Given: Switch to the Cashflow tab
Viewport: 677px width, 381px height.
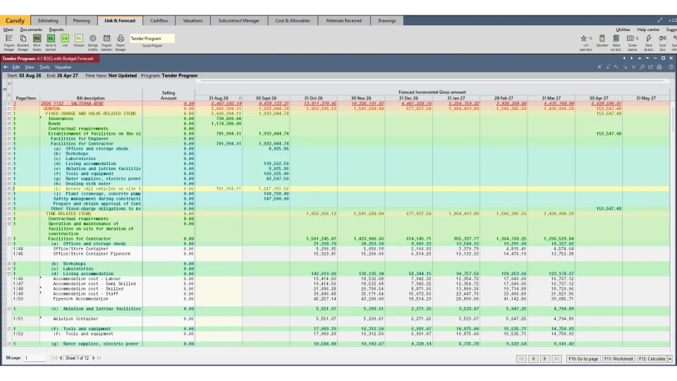Looking at the screenshot, I should [159, 20].
